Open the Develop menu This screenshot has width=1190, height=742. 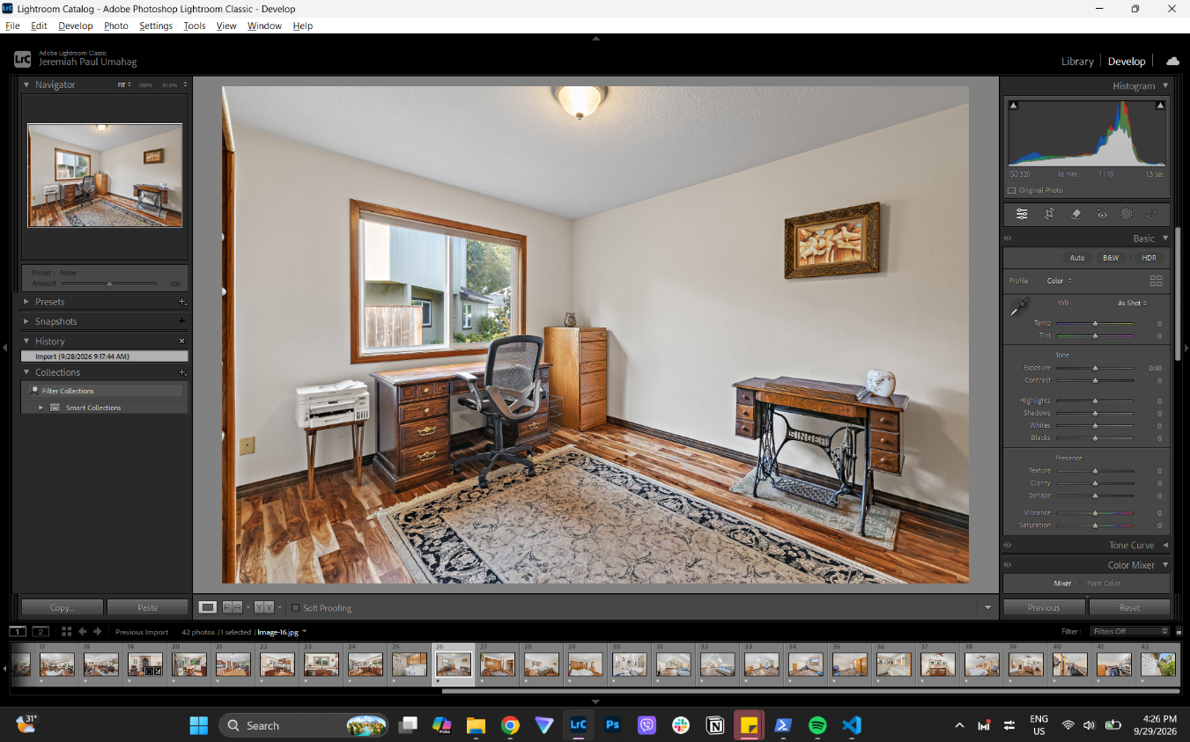point(75,26)
